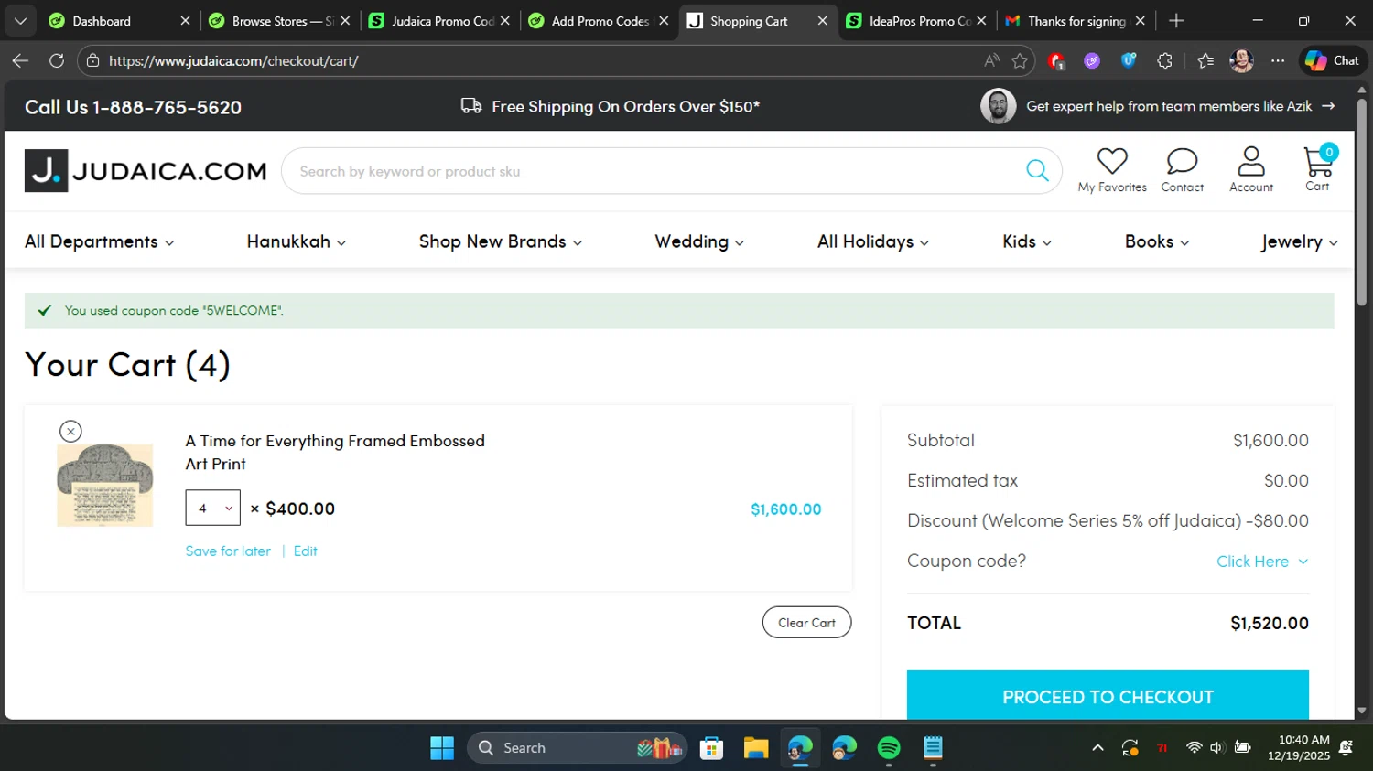Open Wi-Fi network settings in tray
Viewport: 1373px width, 771px height.
click(1194, 748)
